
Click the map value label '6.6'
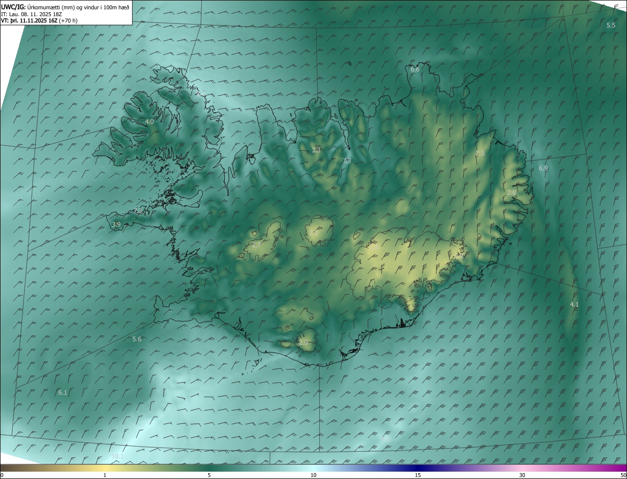(x=415, y=70)
